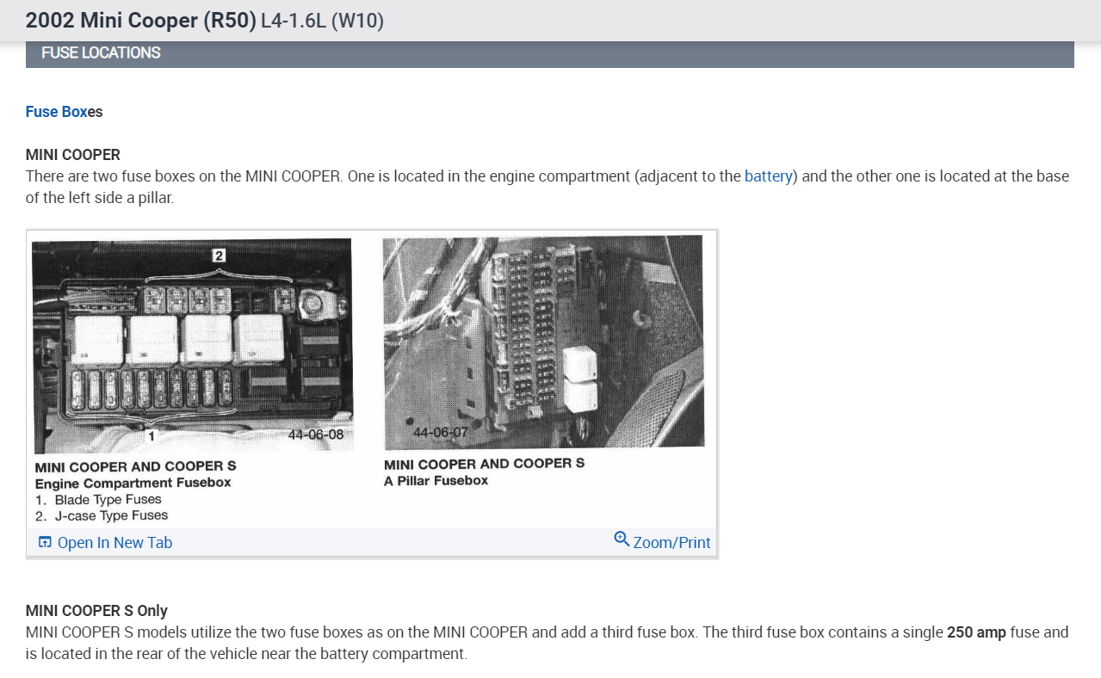Viewport: 1101px width, 678px height.
Task: Click the 250 amp bold text
Action: click(976, 632)
